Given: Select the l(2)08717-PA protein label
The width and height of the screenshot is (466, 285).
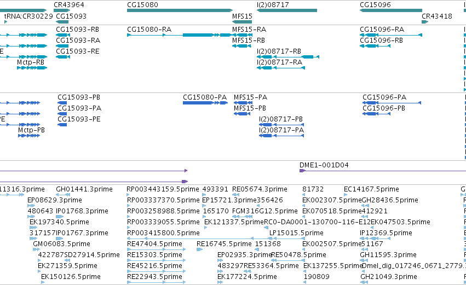Looking at the screenshot, I should (x=281, y=130).
